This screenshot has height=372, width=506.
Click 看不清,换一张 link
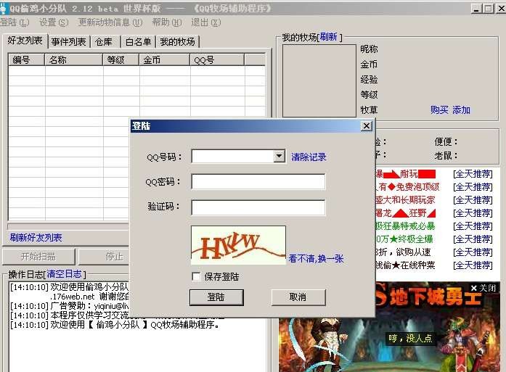(316, 259)
